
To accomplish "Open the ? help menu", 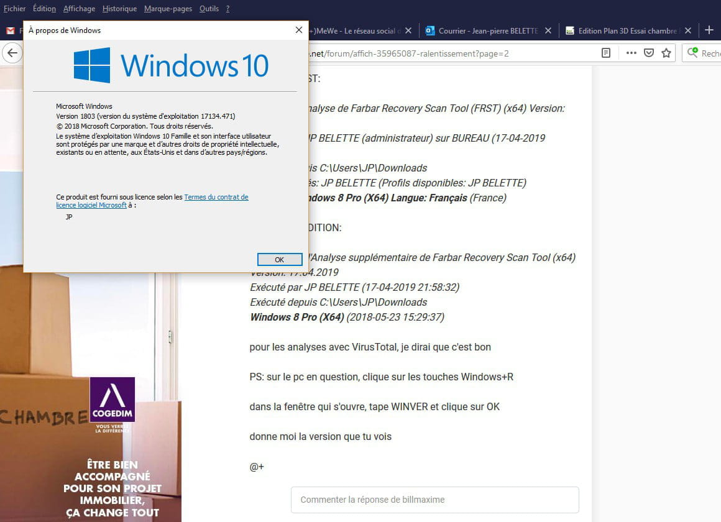I will pyautogui.click(x=227, y=8).
